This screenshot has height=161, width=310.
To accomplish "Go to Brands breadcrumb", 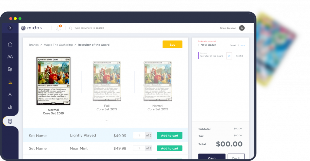I will [x=34, y=45].
